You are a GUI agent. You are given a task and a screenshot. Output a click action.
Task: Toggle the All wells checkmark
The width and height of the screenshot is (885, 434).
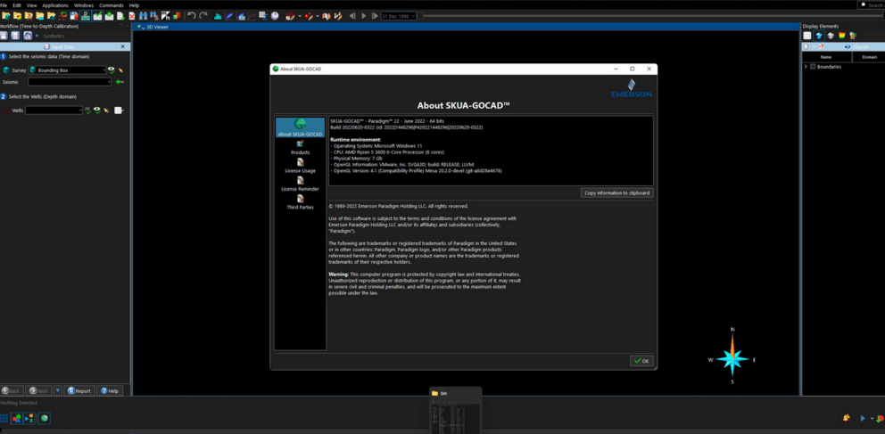pyautogui.click(x=87, y=111)
